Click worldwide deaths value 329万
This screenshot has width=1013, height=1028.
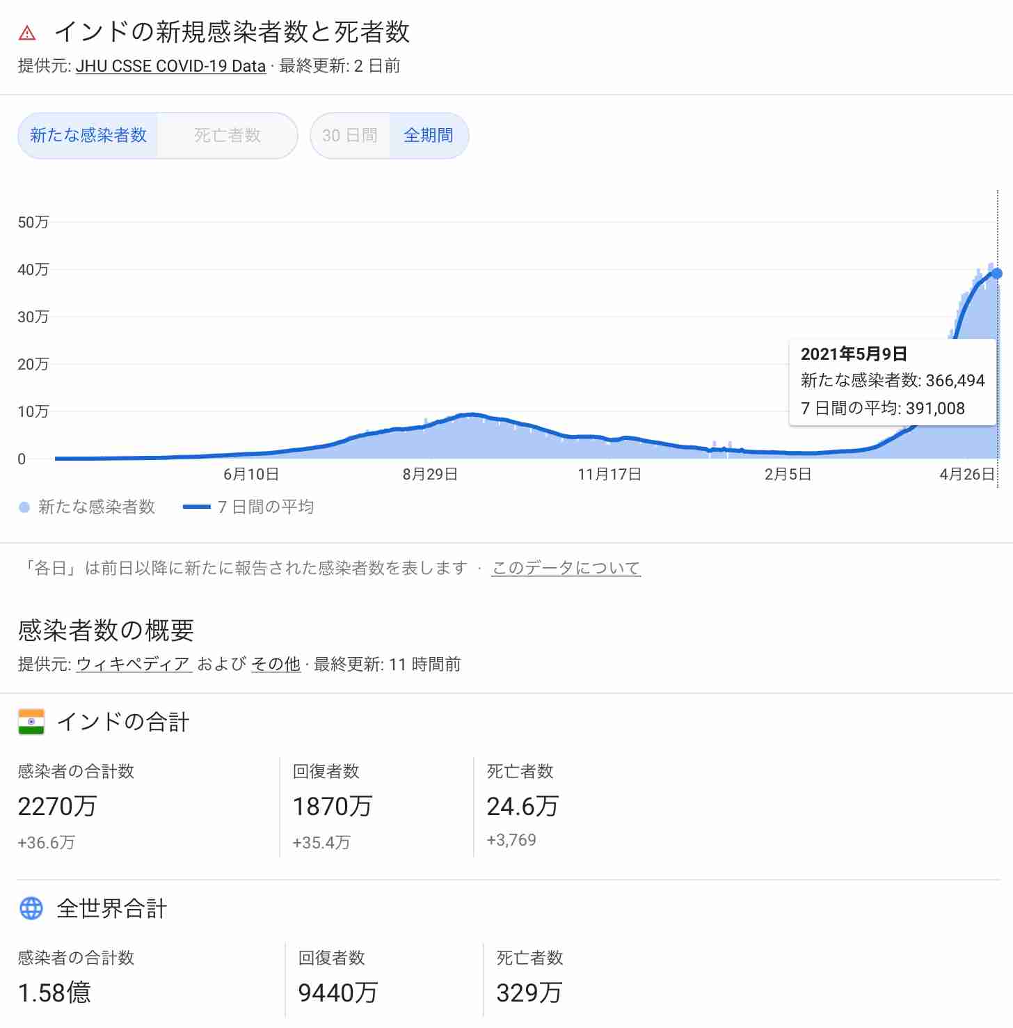[529, 993]
